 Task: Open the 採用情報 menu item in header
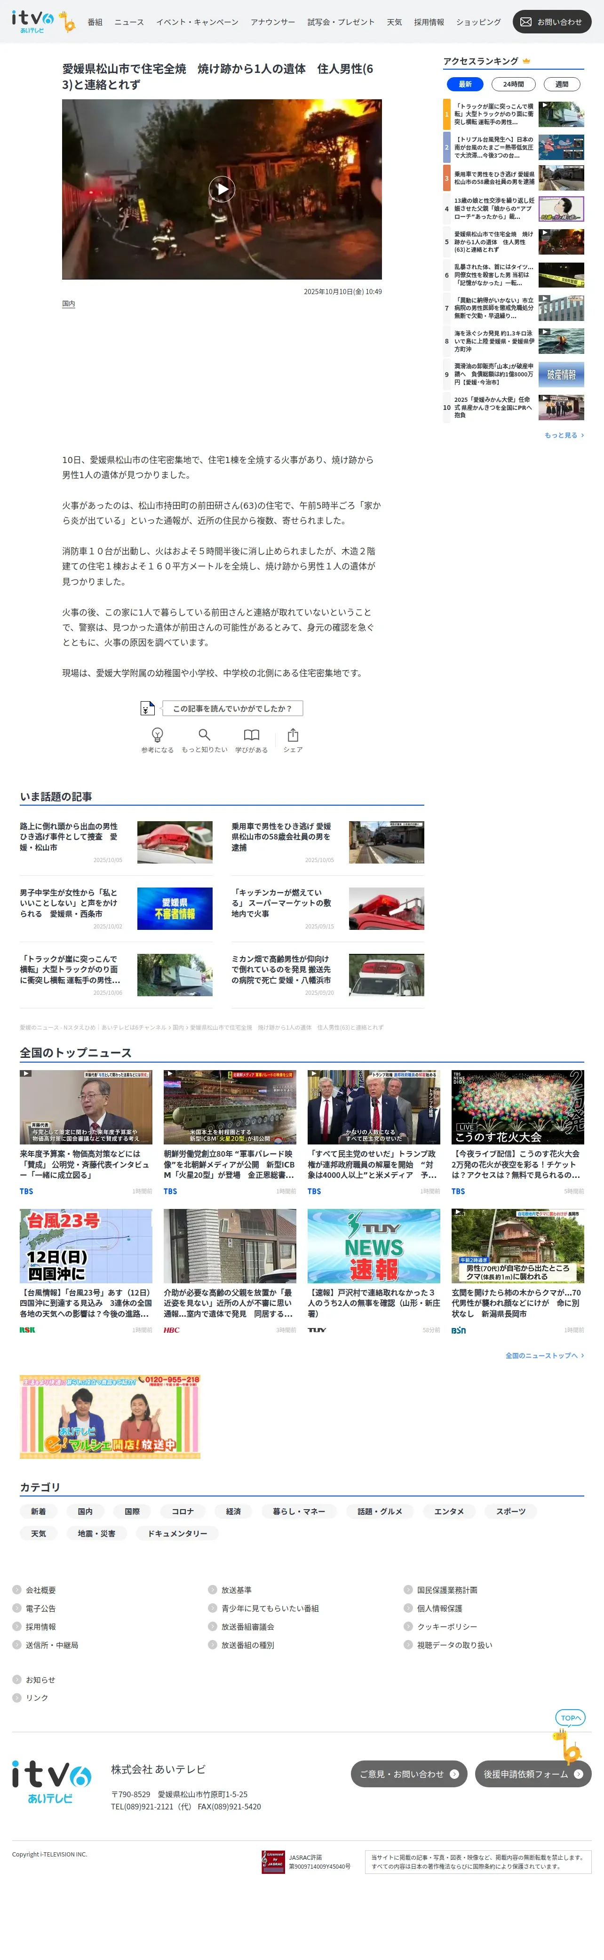429,22
